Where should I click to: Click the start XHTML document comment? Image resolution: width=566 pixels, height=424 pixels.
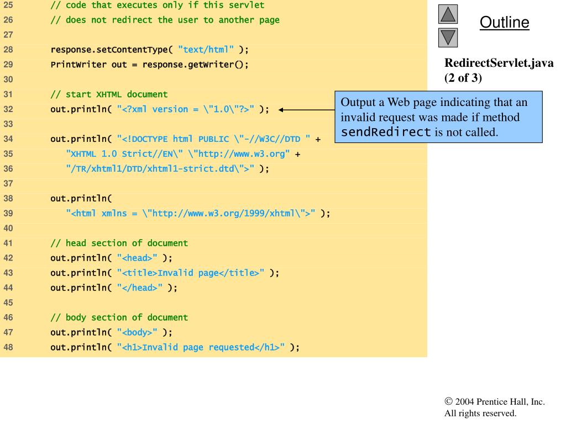tap(109, 94)
